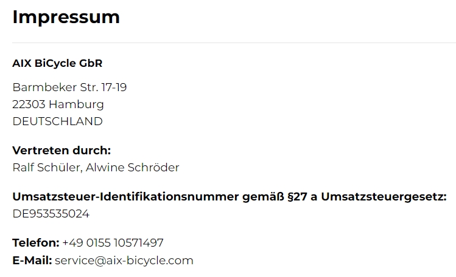The height and width of the screenshot is (277, 456).
Task: Click the Vertreten durch: label
Action: click(61, 150)
